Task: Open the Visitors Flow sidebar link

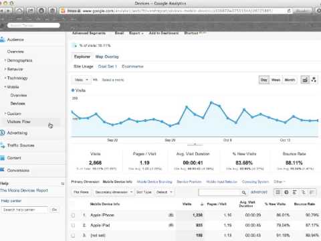Action: (x=19, y=122)
